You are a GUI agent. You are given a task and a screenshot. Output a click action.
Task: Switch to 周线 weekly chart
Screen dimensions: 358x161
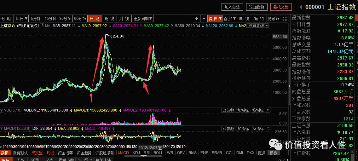click(x=109, y=19)
